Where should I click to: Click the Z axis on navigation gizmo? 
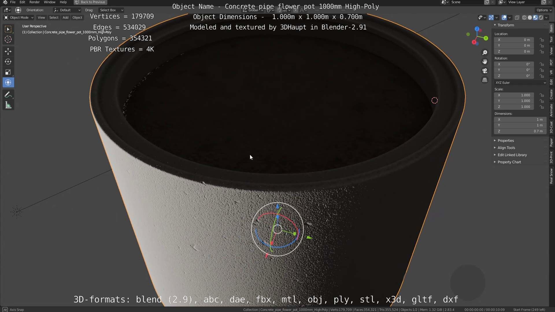[x=477, y=29]
